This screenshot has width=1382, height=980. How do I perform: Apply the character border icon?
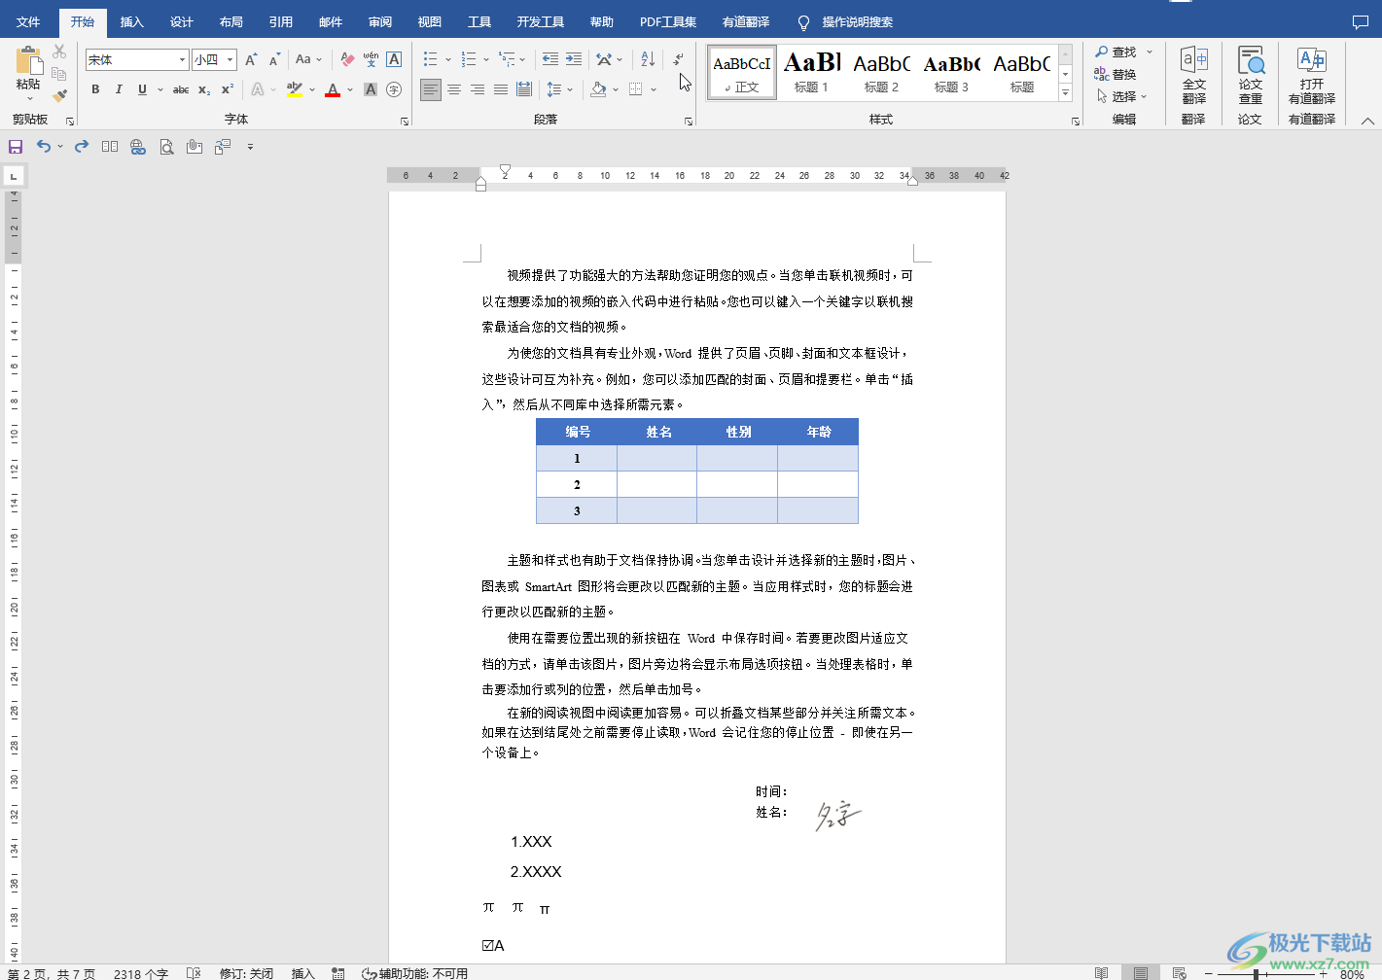pos(394,59)
